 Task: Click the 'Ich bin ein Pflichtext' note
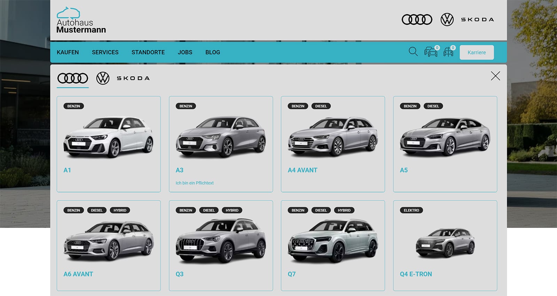(x=195, y=183)
